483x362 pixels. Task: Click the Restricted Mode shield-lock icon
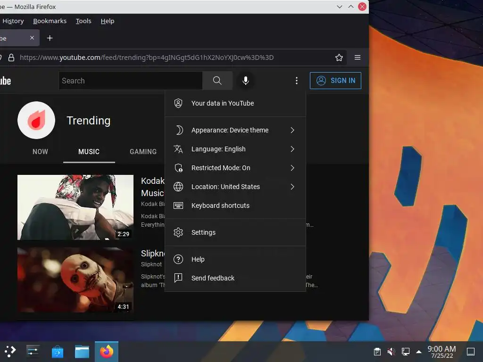pos(178,168)
